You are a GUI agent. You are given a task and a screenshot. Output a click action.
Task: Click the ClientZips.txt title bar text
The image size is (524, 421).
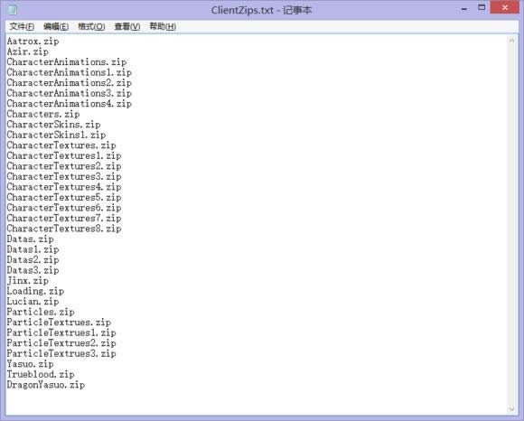pos(242,10)
